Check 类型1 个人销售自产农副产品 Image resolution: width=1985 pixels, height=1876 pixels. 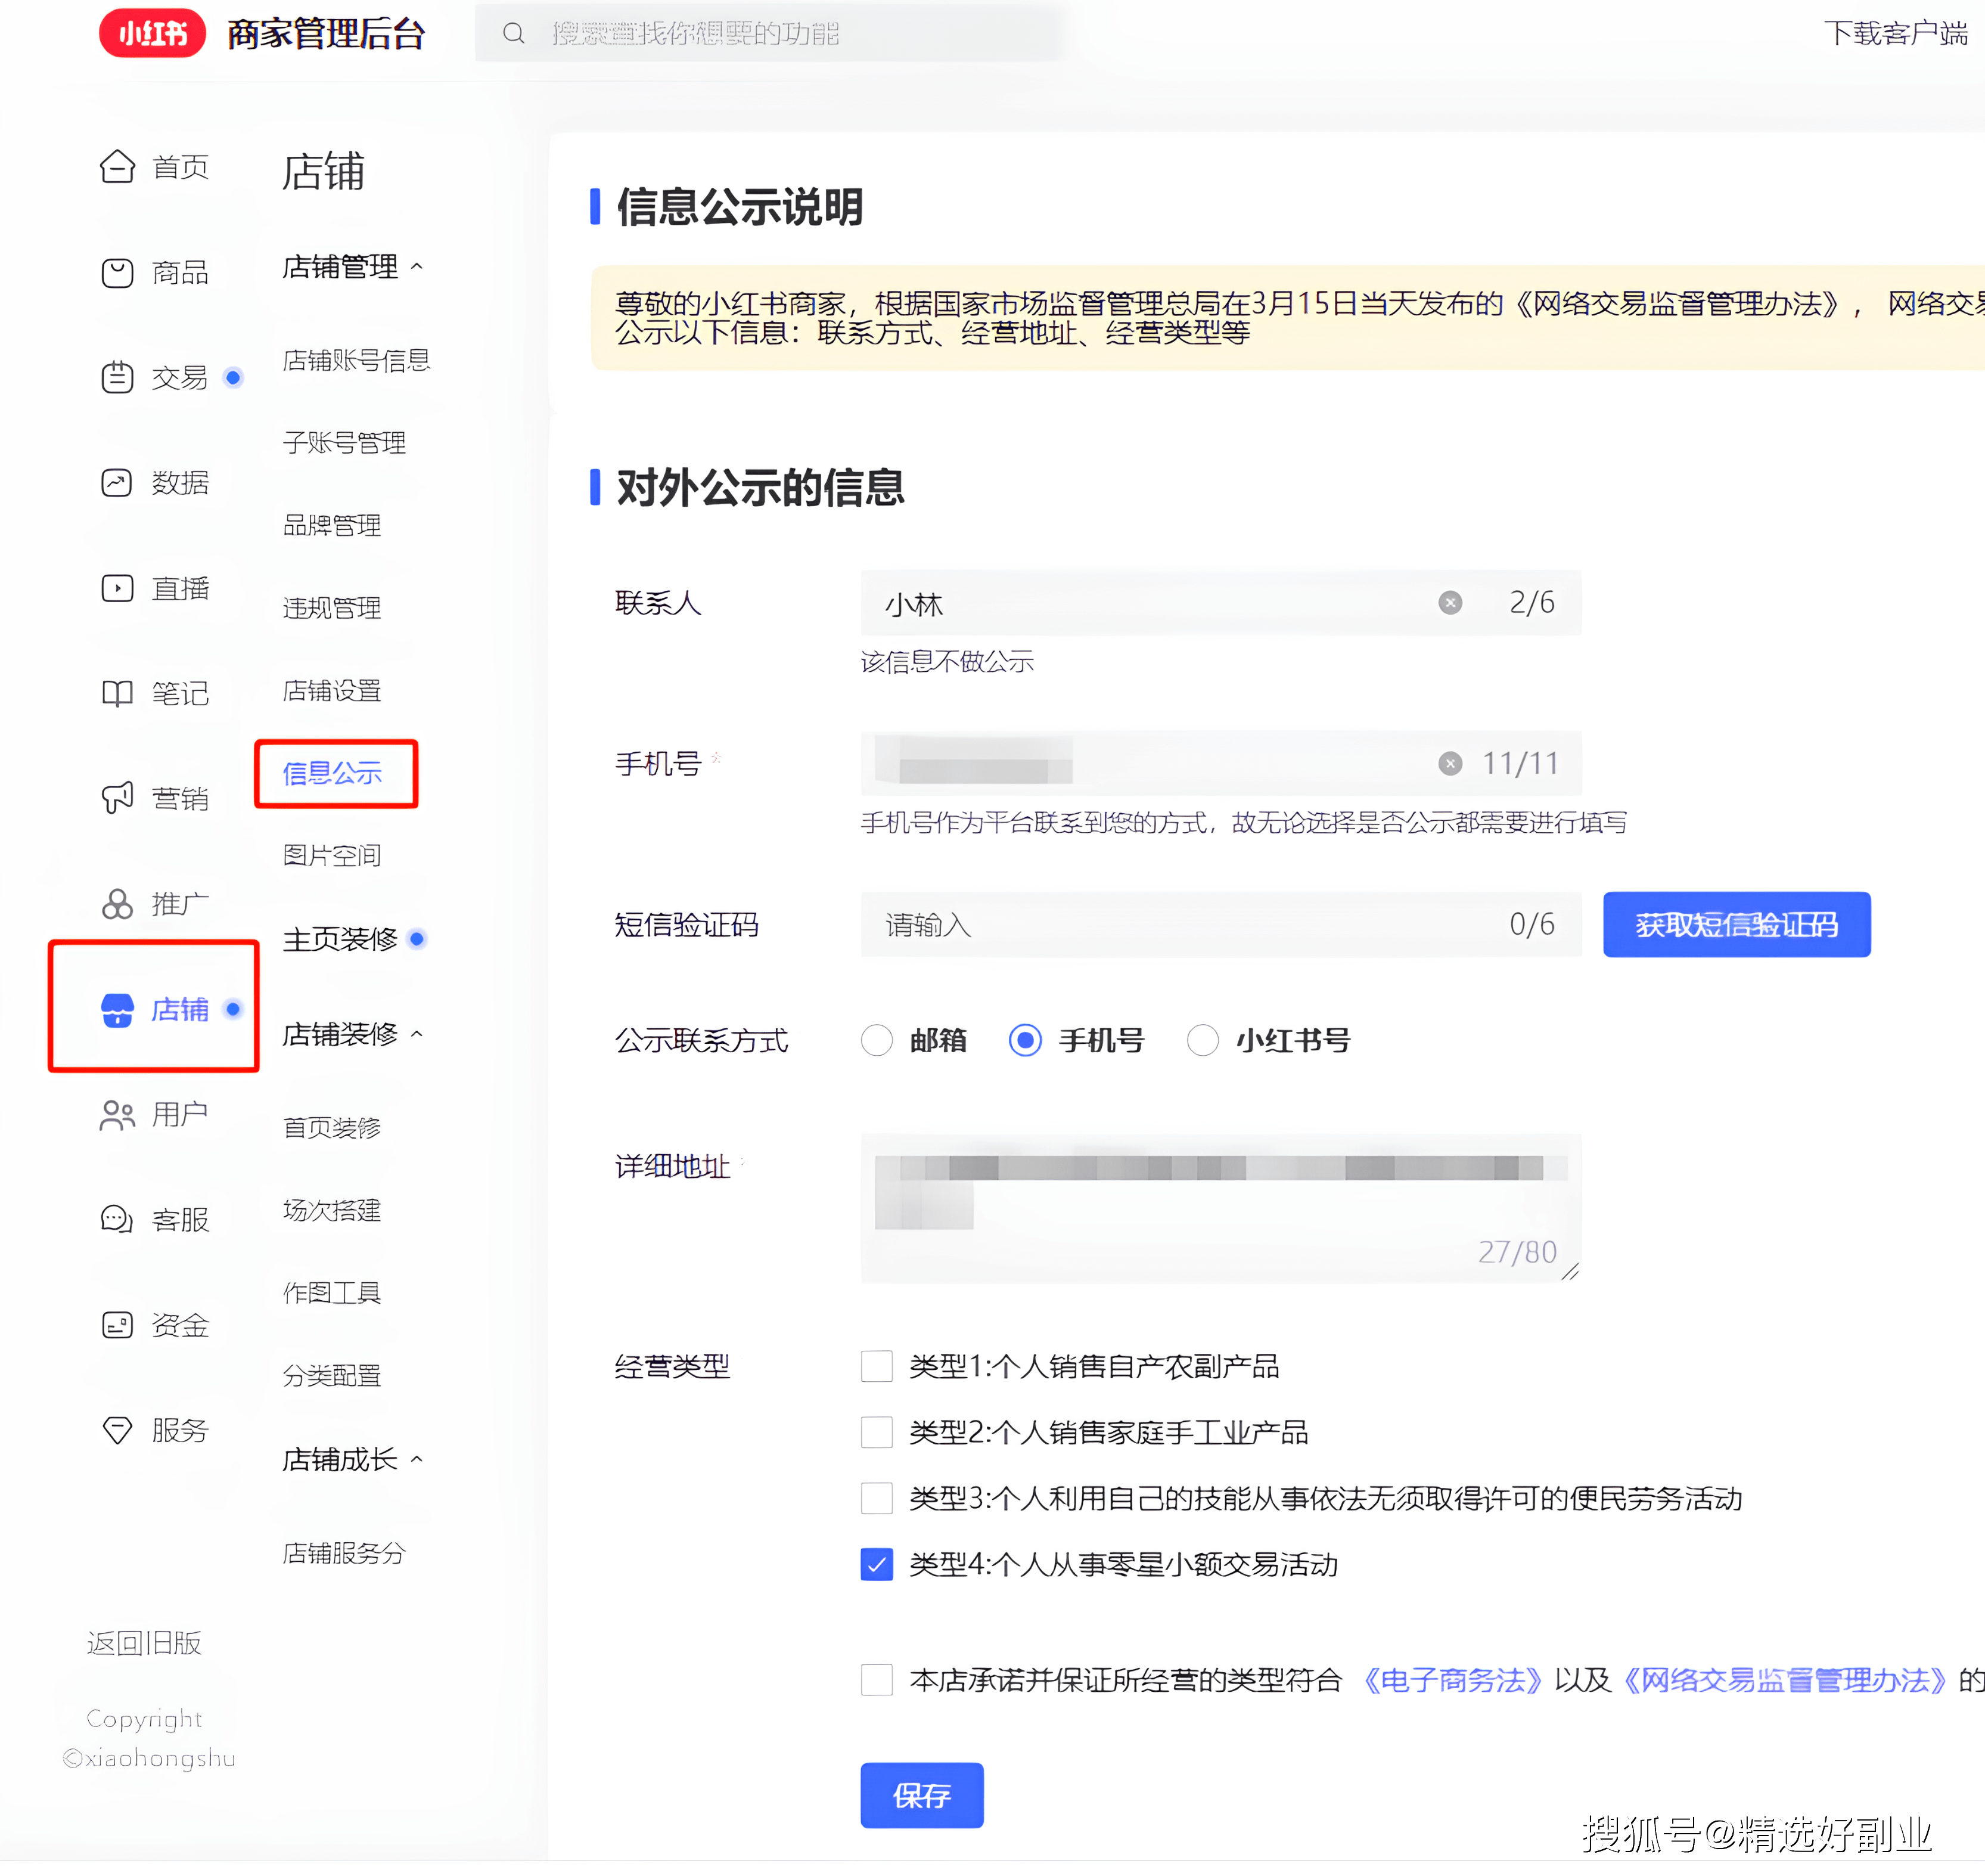(877, 1367)
